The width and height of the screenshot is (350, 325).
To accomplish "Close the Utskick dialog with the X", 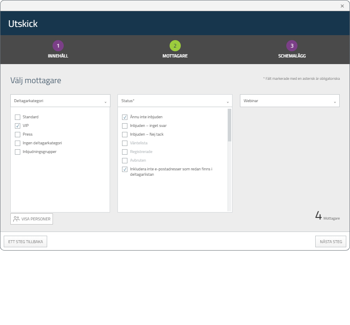I will click(342, 6).
